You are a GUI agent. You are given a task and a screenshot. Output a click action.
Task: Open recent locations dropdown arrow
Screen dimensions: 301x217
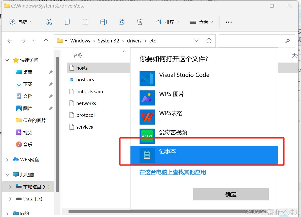(34, 41)
